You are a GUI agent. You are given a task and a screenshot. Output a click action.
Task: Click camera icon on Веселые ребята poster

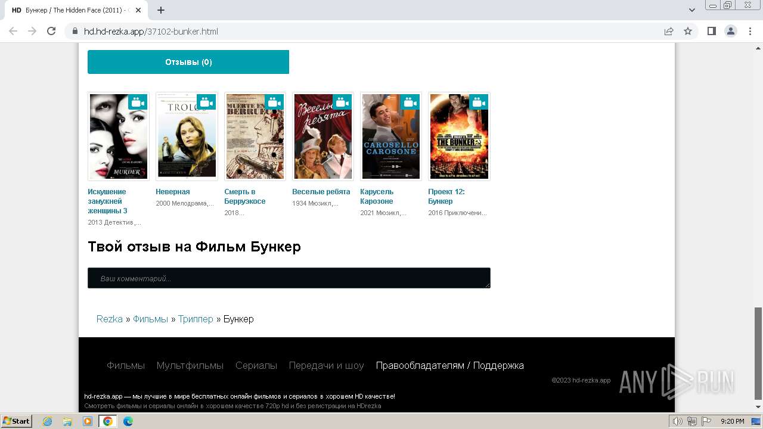342,102
